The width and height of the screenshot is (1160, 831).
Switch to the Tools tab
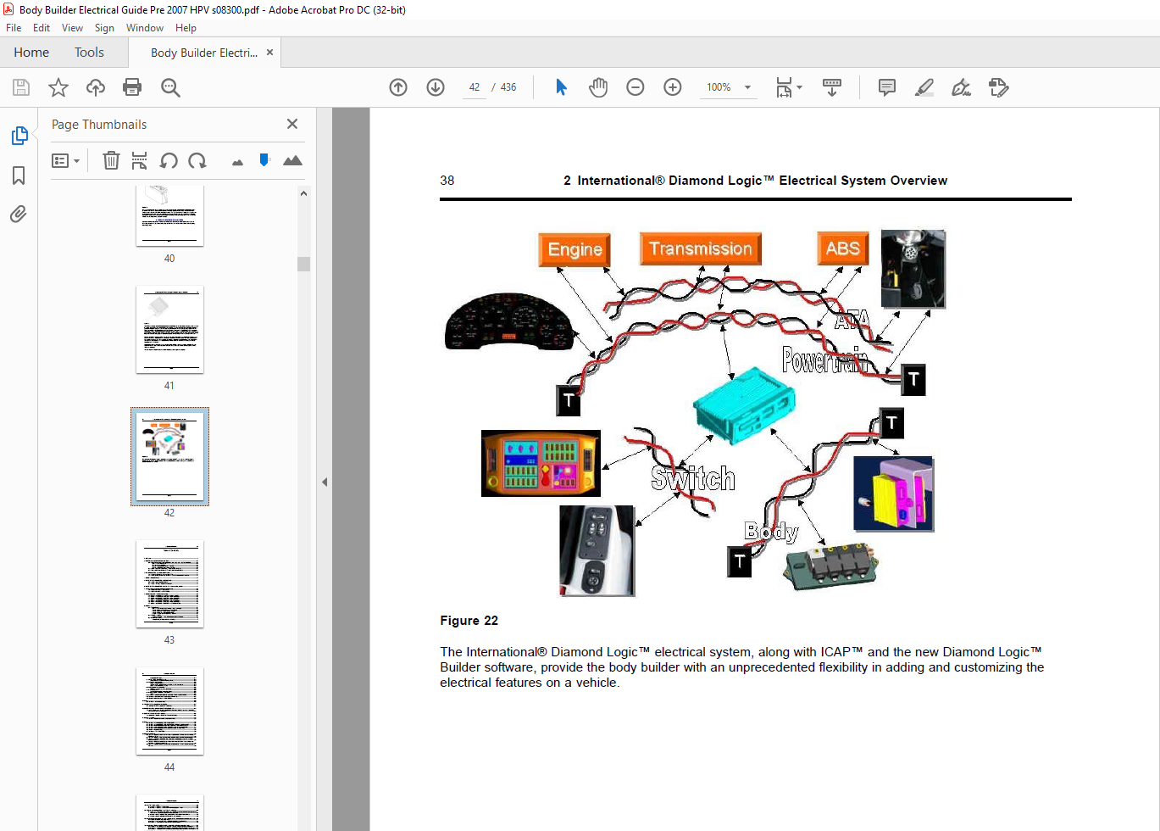click(x=89, y=53)
